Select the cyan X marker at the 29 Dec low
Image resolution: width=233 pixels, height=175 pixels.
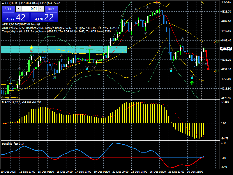171,71
